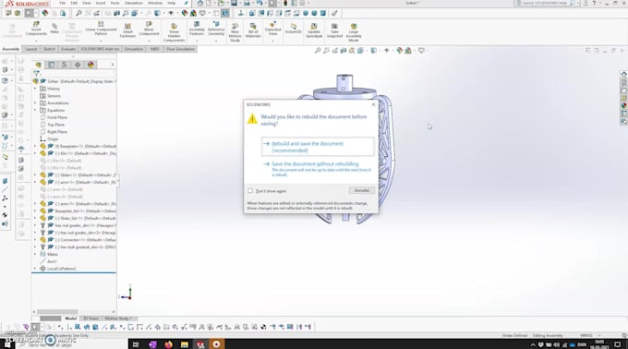
Task: Expand the Equations tree node
Action: [35, 110]
